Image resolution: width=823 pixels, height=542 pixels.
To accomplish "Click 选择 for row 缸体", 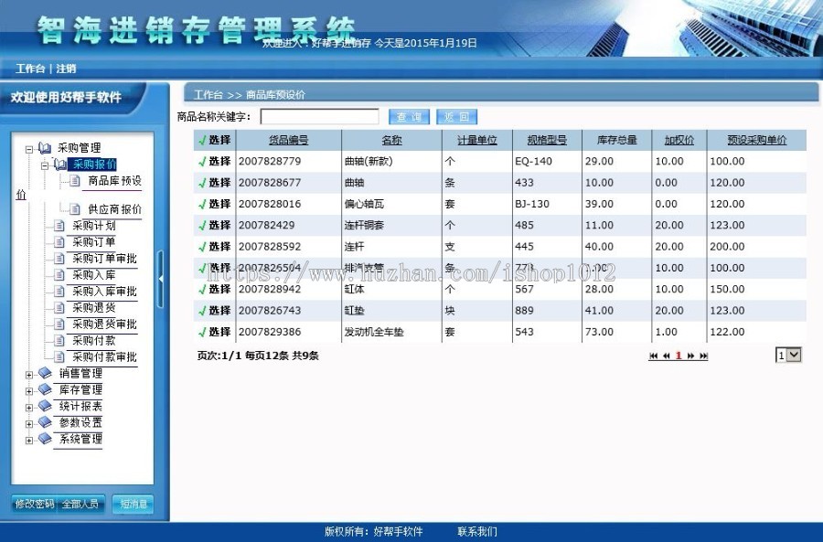I will 215,289.
